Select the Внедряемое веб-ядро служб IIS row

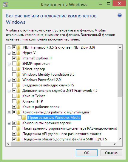coord(48,85)
